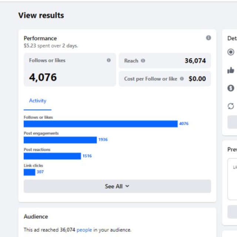Click the chevron next to See All
The width and height of the screenshot is (237, 237).
coord(127,186)
